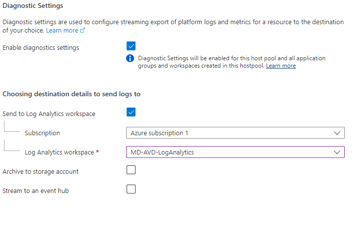Click the Choosing destination details heading
Image resolution: width=364 pixels, height=230 pixels.
(x=72, y=94)
